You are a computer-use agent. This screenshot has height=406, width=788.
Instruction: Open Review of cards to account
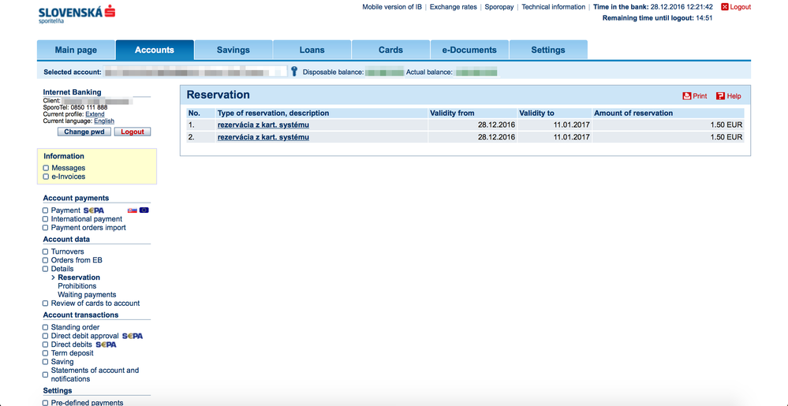point(95,304)
